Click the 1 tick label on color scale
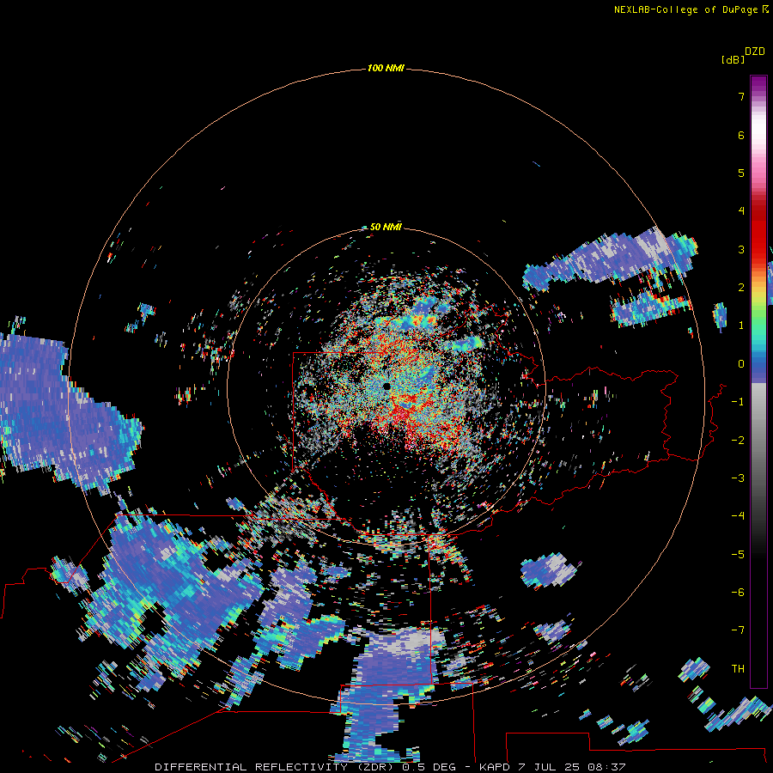Screen dimensions: 773x773 [741, 326]
